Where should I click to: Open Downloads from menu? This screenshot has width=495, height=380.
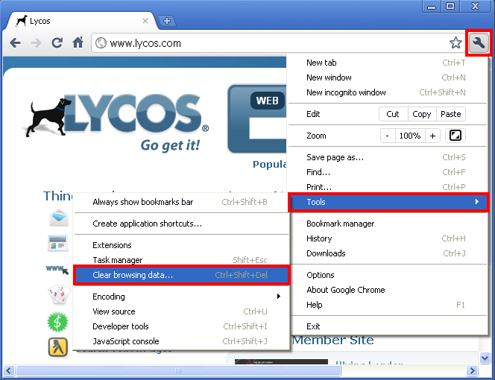(x=388, y=253)
